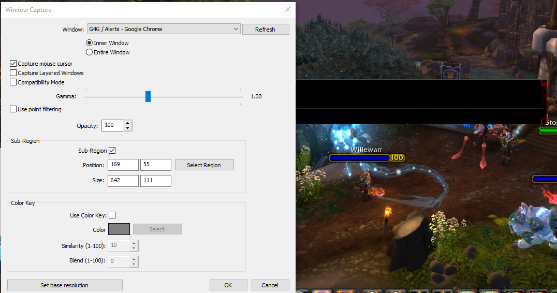Screen dimensions: 557x293
Task: Click the Size height field showing 111
Action: point(156,181)
